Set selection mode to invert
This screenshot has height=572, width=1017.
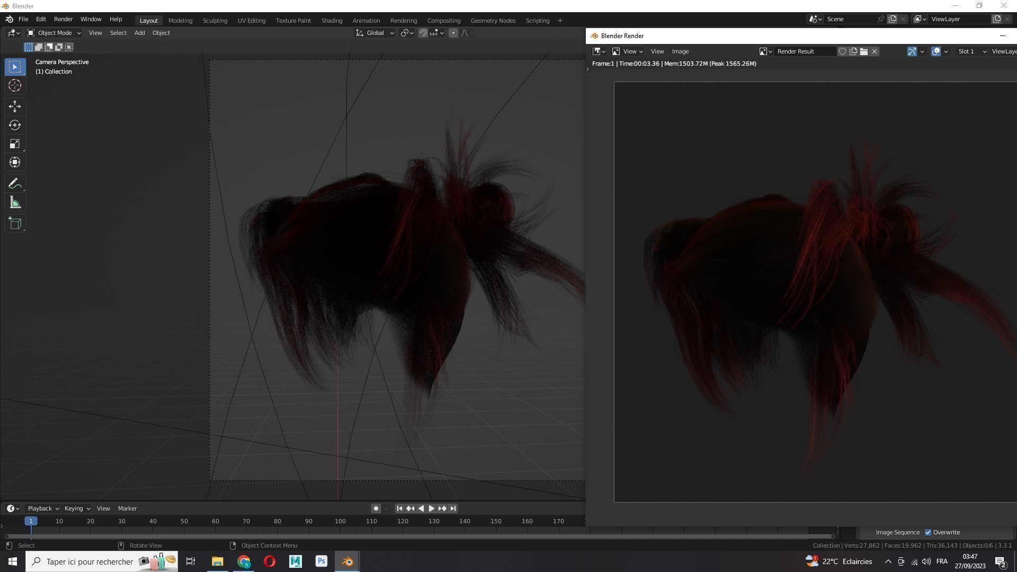click(59, 47)
